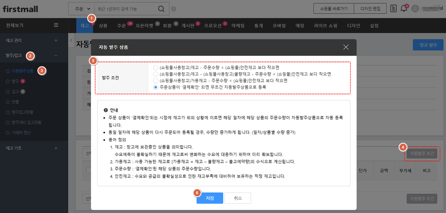Open 입고 in the sidebar
The width and height of the screenshot is (446, 213).
[16, 92]
